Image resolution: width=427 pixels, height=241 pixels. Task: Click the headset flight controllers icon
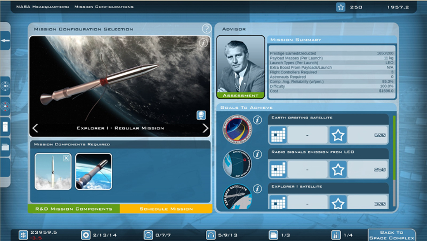pos(211,235)
